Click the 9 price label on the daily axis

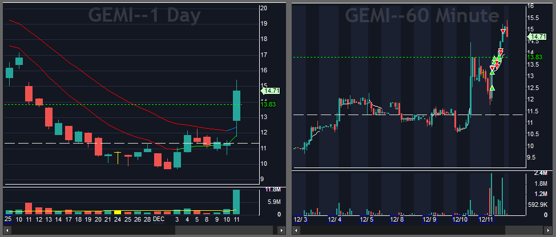click(262, 179)
